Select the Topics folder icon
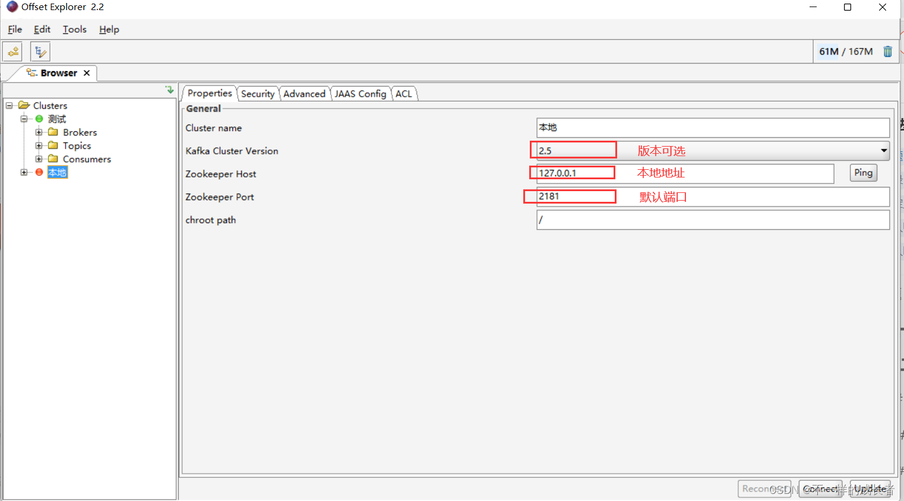The image size is (904, 501). tap(52, 145)
